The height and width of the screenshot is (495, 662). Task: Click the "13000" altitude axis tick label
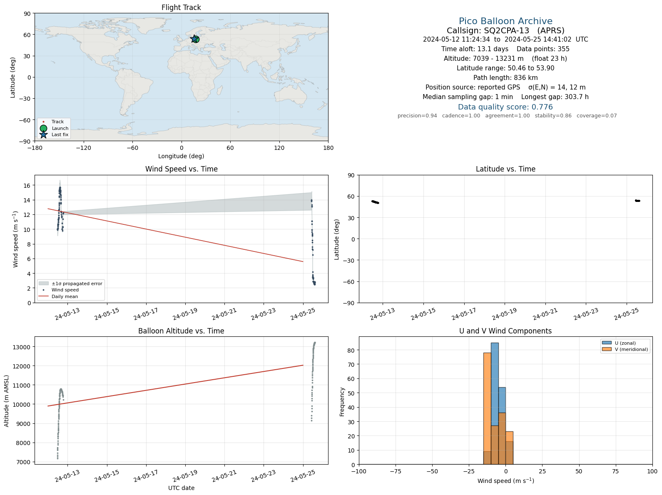click(22, 347)
